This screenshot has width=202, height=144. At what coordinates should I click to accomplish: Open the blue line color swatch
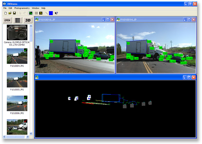point(51,13)
